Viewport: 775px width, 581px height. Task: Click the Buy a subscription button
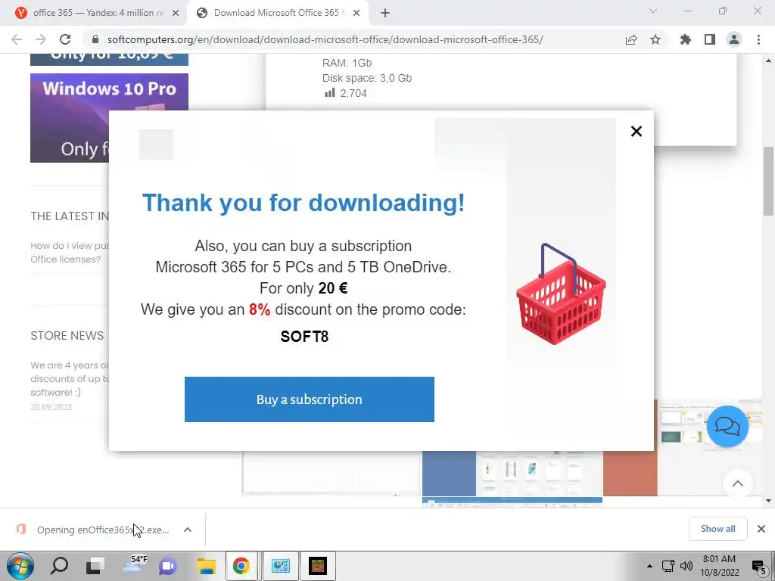[x=310, y=399]
